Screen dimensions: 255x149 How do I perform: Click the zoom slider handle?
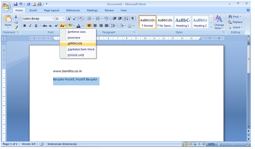coord(233,144)
